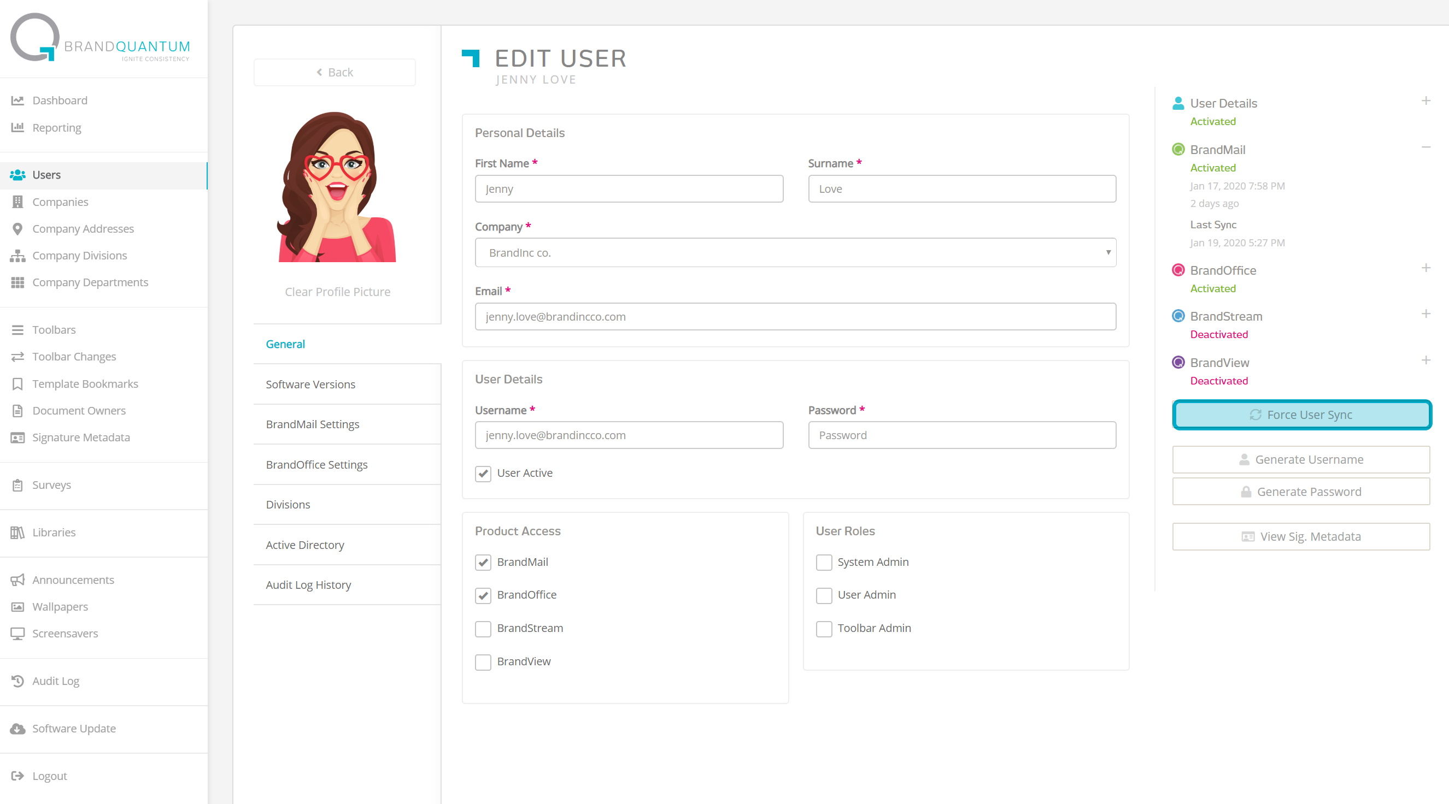This screenshot has width=1449, height=804.
Task: Click into the Password input field
Action: pyautogui.click(x=961, y=435)
